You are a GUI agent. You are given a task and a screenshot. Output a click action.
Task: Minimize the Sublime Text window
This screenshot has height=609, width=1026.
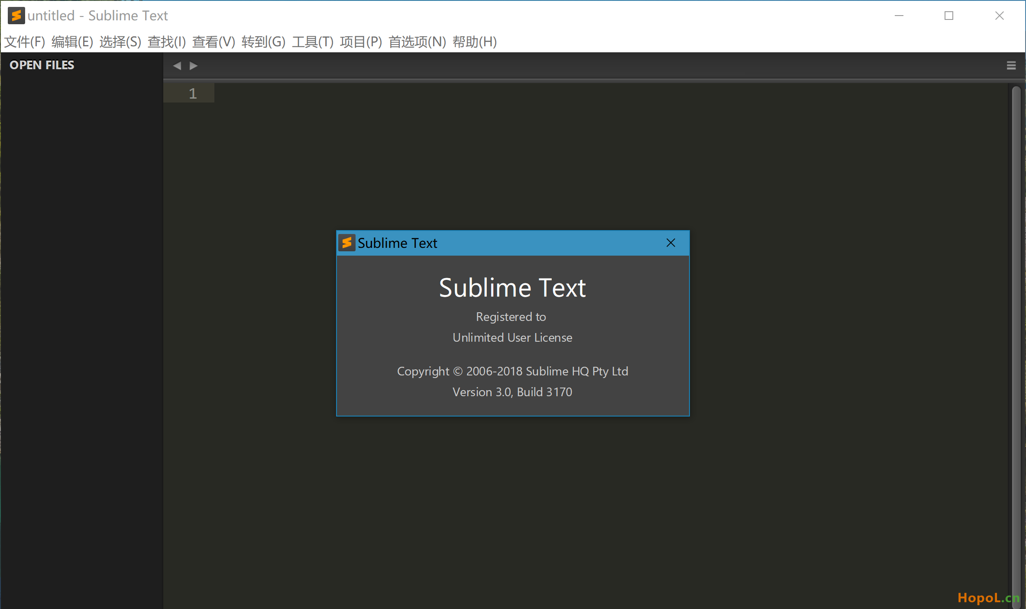(x=899, y=16)
